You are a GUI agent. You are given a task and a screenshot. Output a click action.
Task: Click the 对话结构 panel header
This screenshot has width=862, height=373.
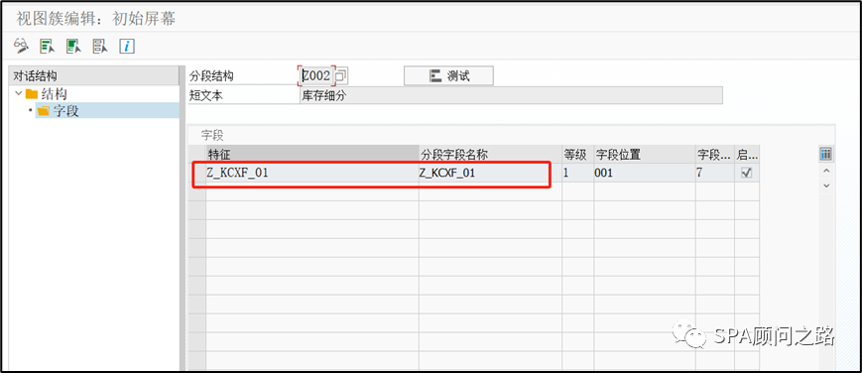pyautogui.click(x=93, y=76)
